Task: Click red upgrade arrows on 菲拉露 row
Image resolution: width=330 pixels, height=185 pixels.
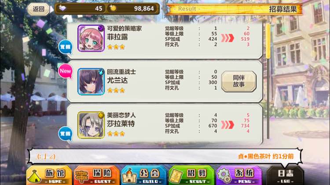Action: coord(227,38)
